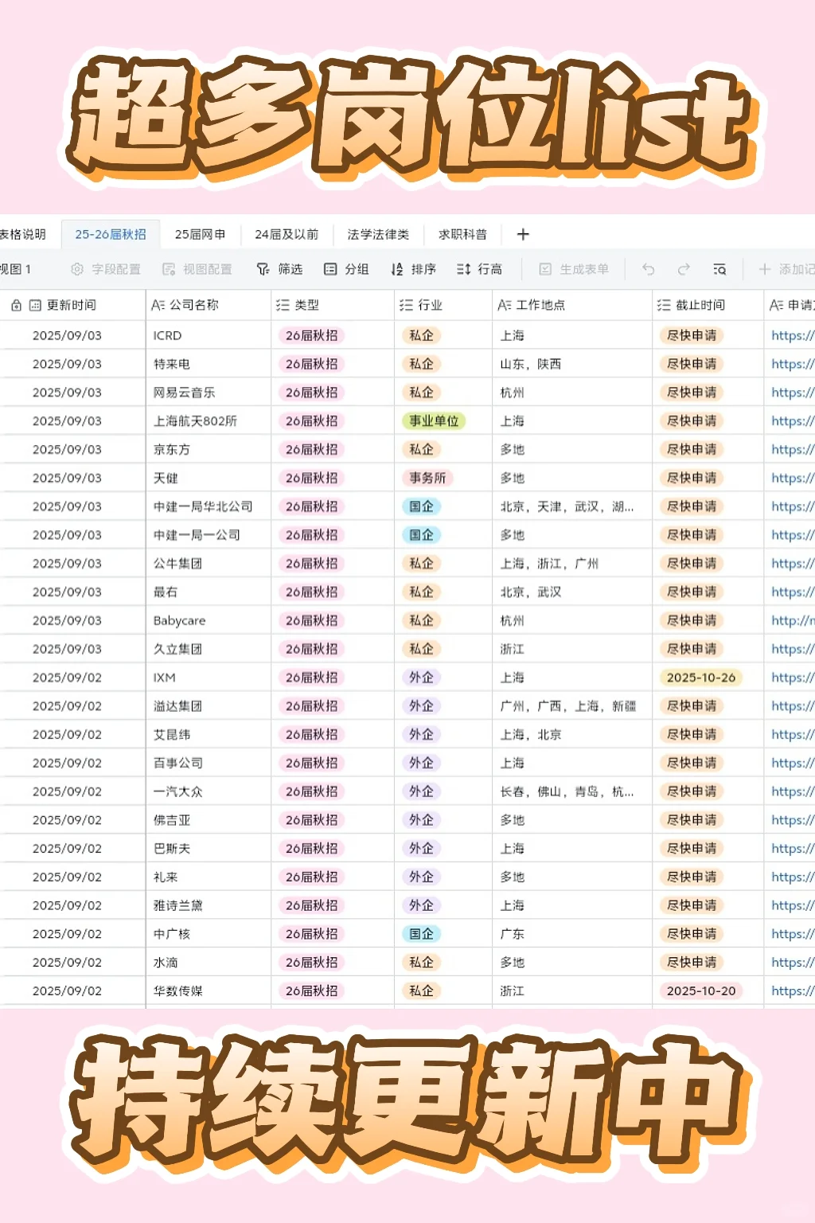Select the 截止时间 column header
The height and width of the screenshot is (1223, 815).
coord(708,305)
